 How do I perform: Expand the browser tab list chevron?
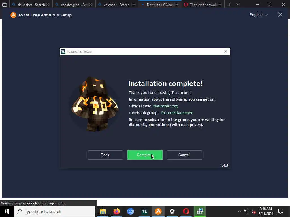click(x=238, y=5)
